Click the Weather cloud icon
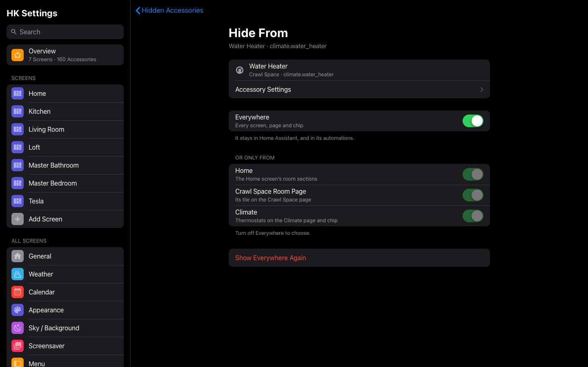 tap(18, 274)
